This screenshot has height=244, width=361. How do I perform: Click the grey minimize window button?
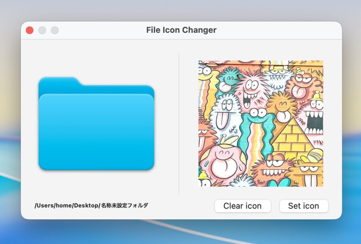coord(42,30)
